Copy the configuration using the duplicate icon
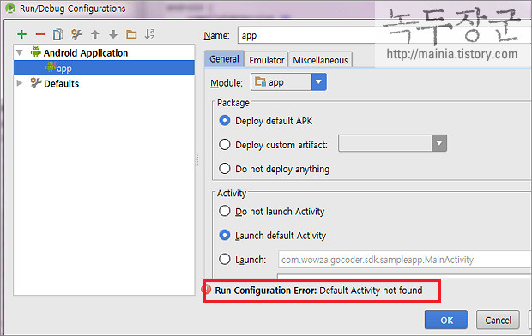The height and width of the screenshot is (336, 532). tap(58, 34)
